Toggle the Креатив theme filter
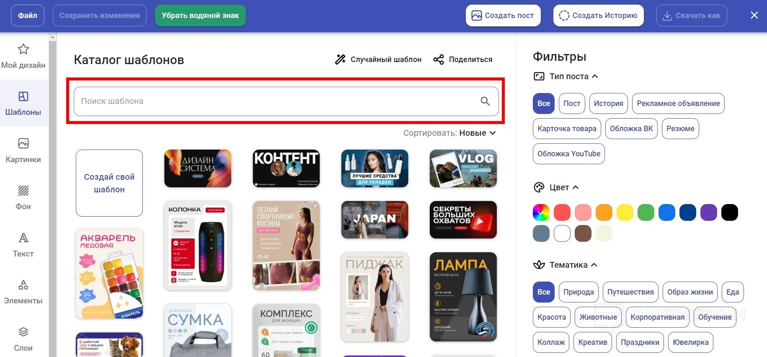The height and width of the screenshot is (357, 767). (x=593, y=342)
